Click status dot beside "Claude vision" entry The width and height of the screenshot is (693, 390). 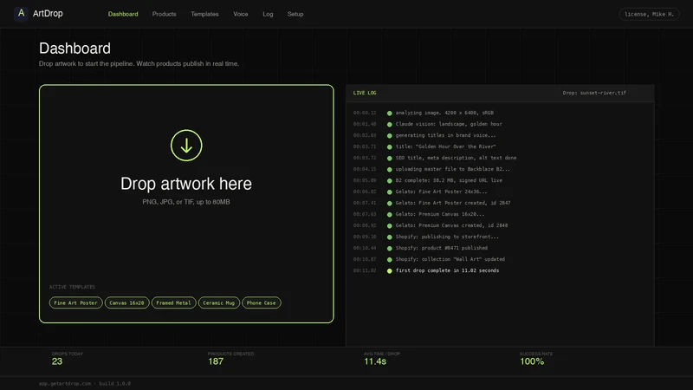(389, 124)
